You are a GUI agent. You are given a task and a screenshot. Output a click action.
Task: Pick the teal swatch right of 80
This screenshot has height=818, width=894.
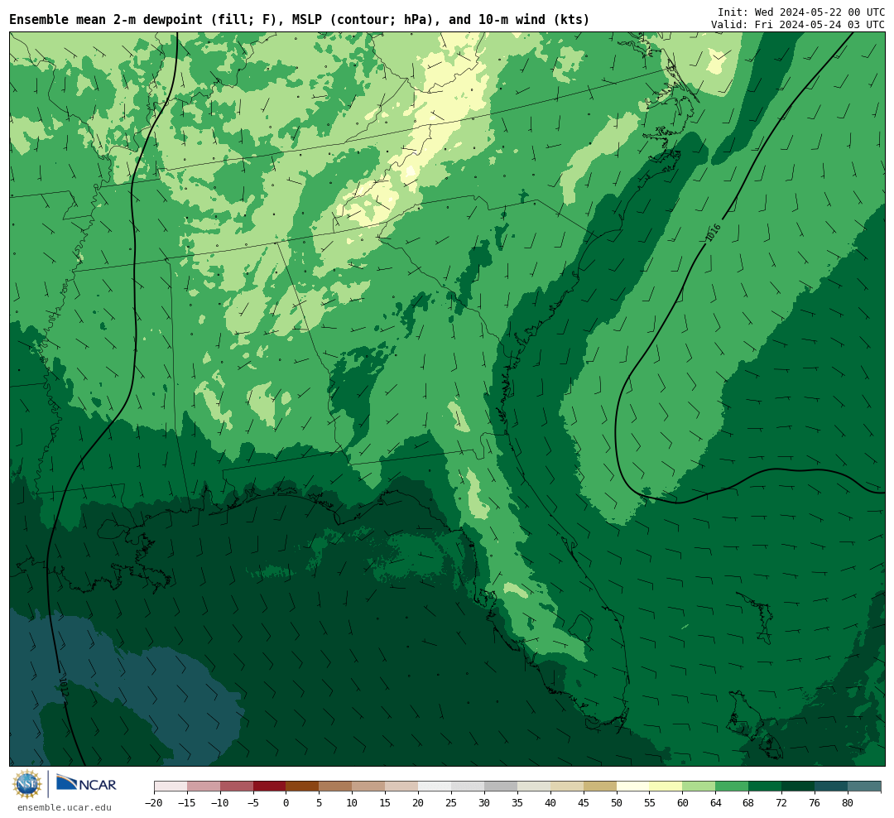click(865, 787)
